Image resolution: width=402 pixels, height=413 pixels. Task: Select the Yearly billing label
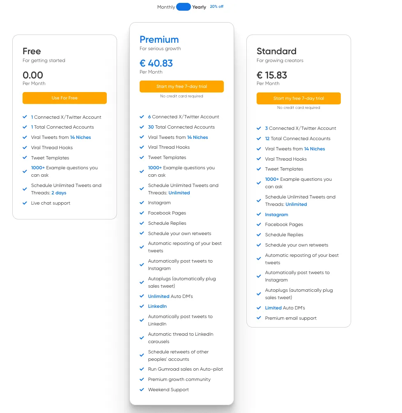pyautogui.click(x=199, y=7)
